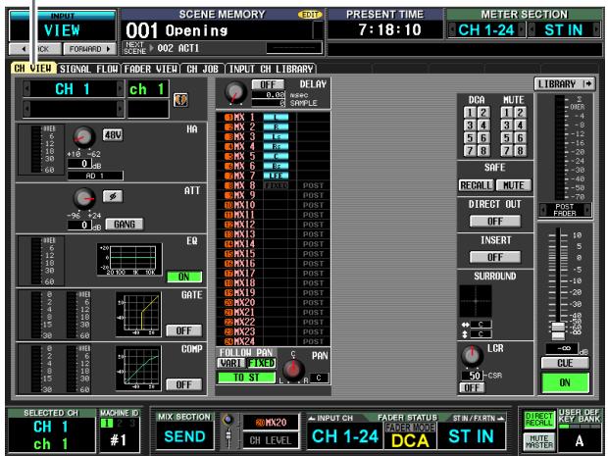Open the LIBRARY button
Viewport: 608px width, 456px height.
[564, 83]
